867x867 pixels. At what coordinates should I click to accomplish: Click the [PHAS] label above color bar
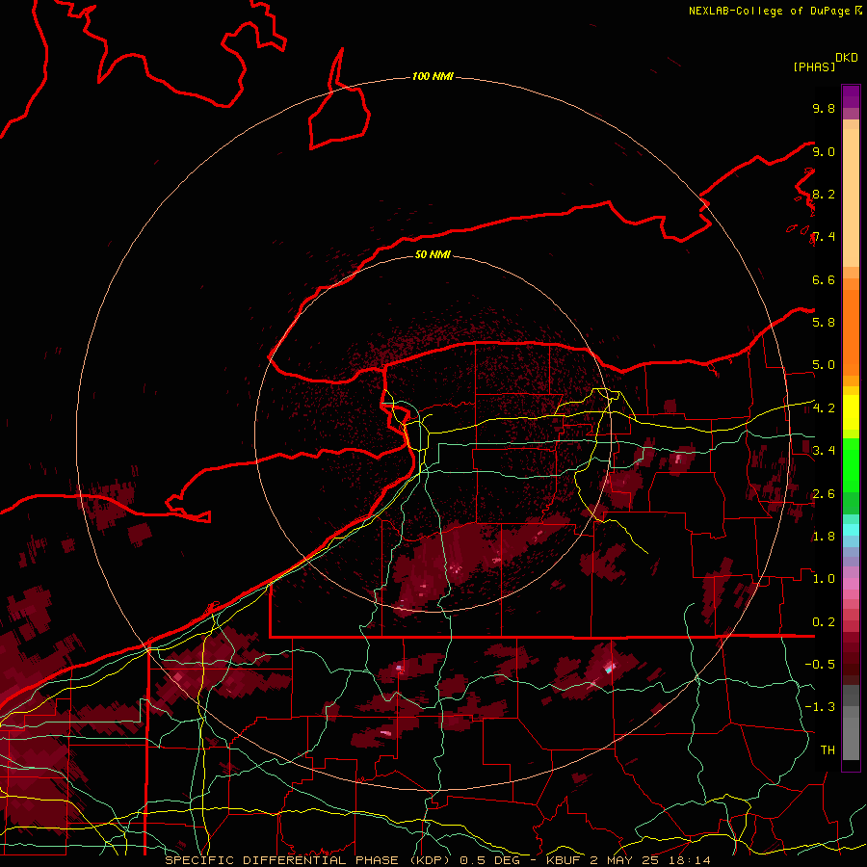pos(814,66)
